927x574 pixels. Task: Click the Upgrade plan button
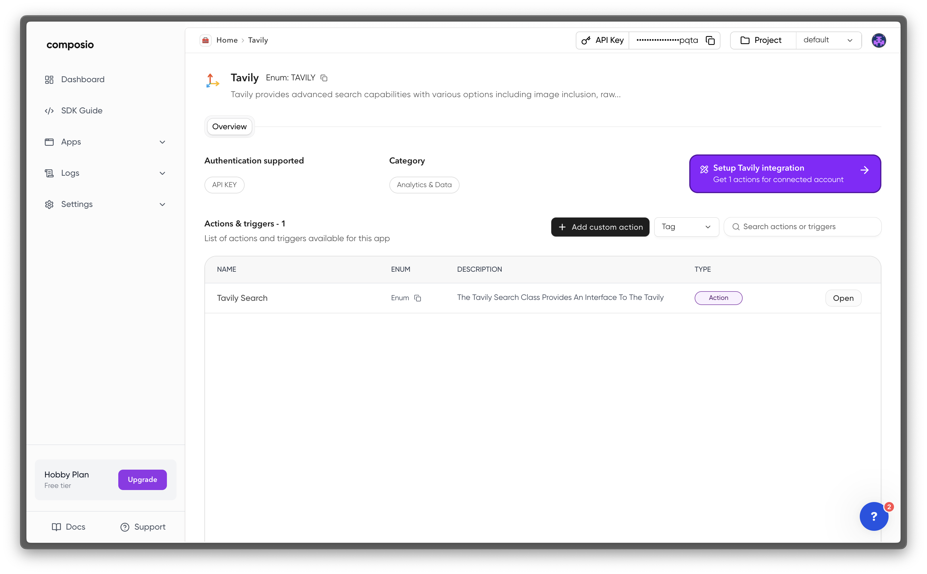pyautogui.click(x=142, y=480)
